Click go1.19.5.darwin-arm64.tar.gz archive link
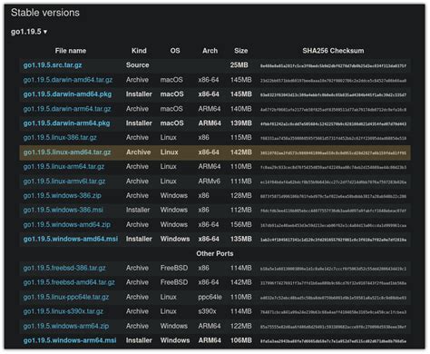The image size is (430, 354). click(67, 109)
